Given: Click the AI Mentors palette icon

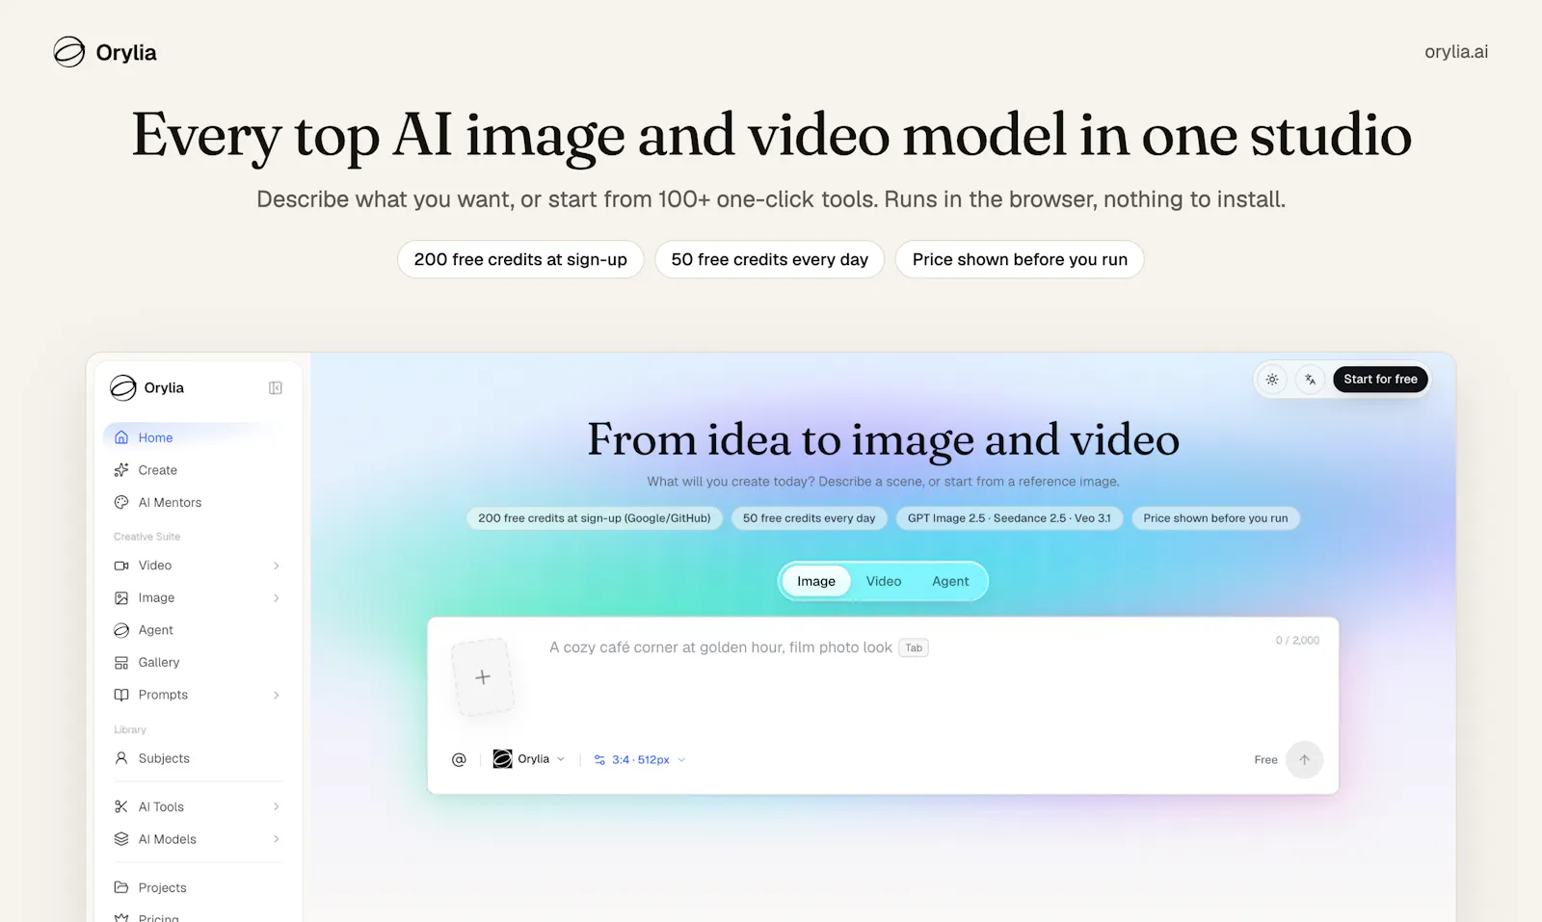Looking at the screenshot, I should [121, 503].
